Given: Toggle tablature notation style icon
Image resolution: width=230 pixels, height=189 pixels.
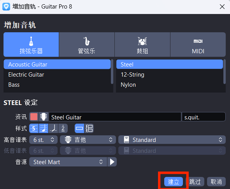Looking at the screenshot, I should 34,128.
